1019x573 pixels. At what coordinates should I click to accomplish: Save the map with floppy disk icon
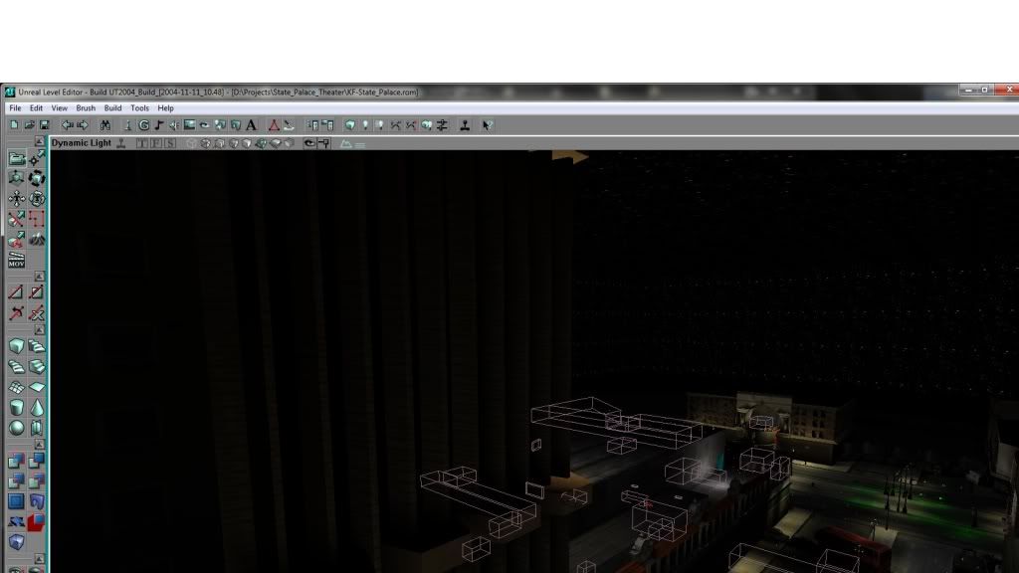click(x=45, y=125)
